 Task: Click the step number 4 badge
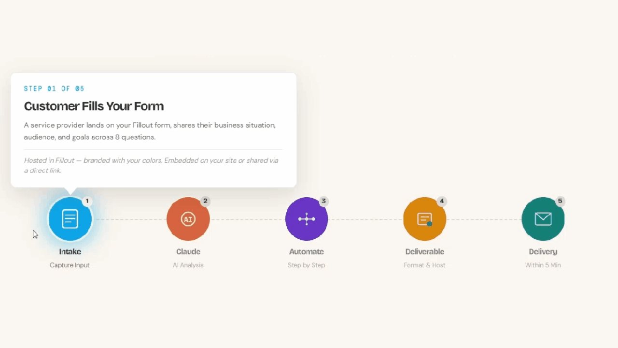point(442,201)
